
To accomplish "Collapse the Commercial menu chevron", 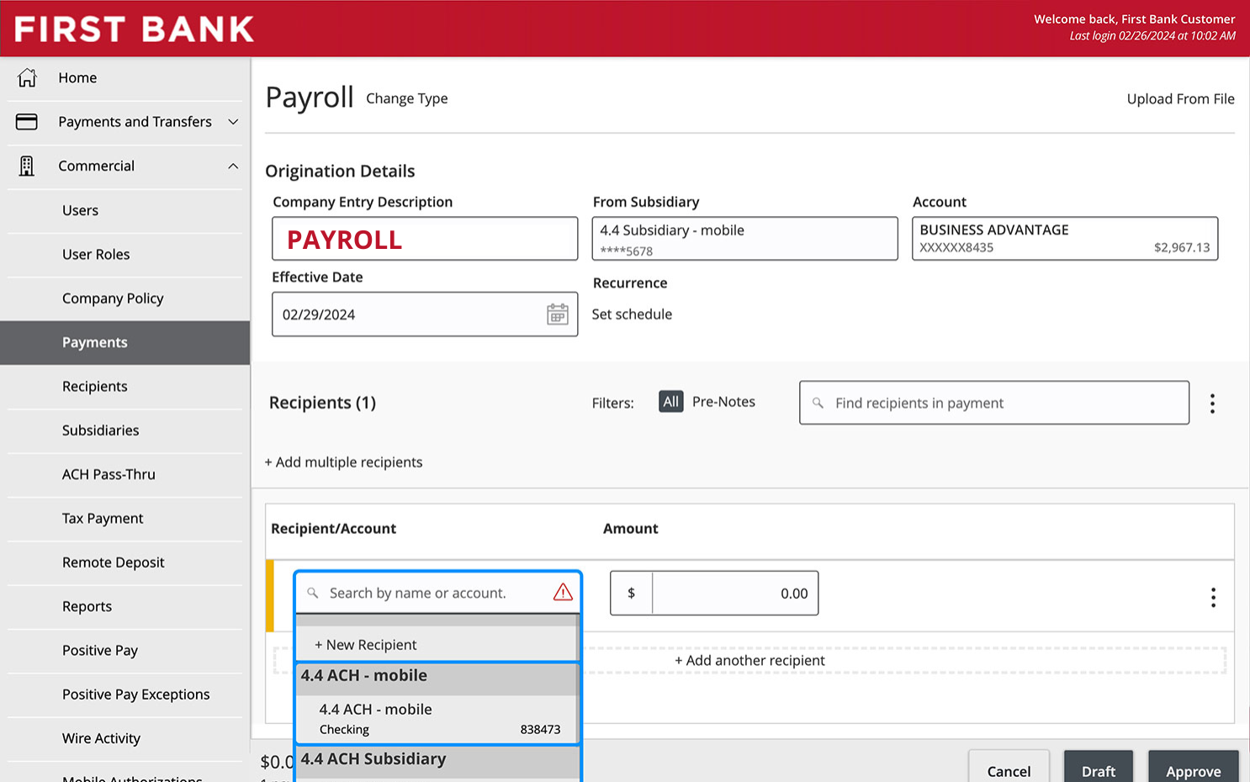I will (233, 166).
